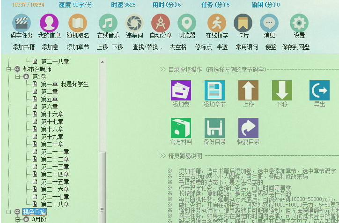Click the 10337 / 10264 word counter
This screenshot has width=339, height=223.
click(28, 5)
